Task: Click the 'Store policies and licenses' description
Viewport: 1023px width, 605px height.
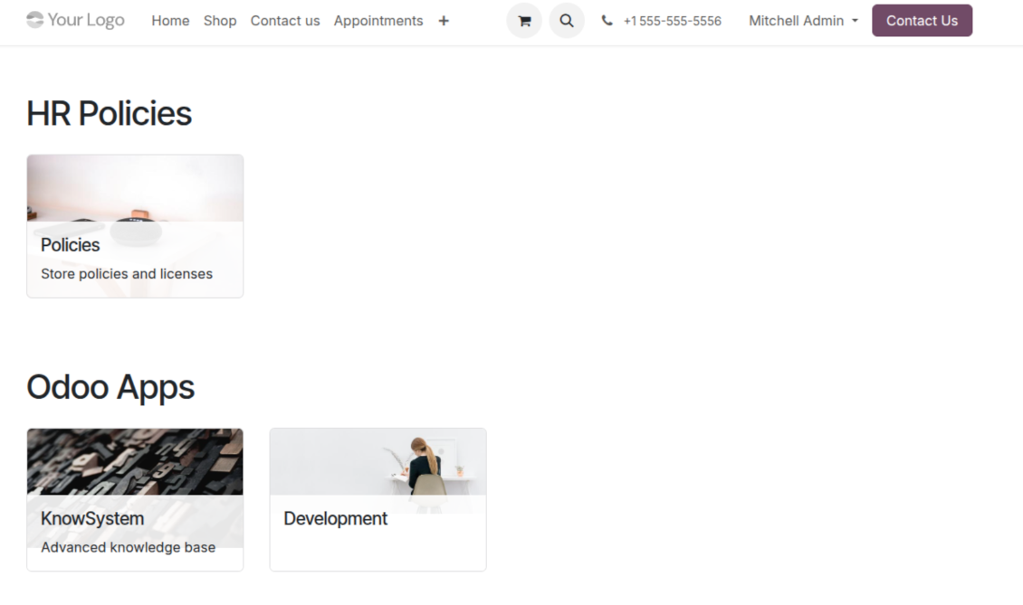Action: tap(127, 274)
